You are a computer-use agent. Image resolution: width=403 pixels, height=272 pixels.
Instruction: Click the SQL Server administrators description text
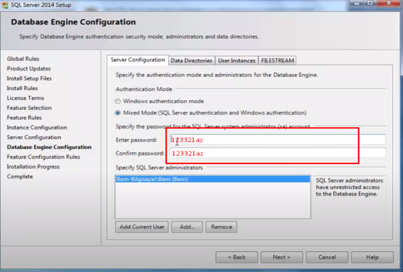tap(349, 187)
